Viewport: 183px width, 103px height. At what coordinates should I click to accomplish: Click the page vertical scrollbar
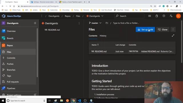pyautogui.click(x=182, y=42)
